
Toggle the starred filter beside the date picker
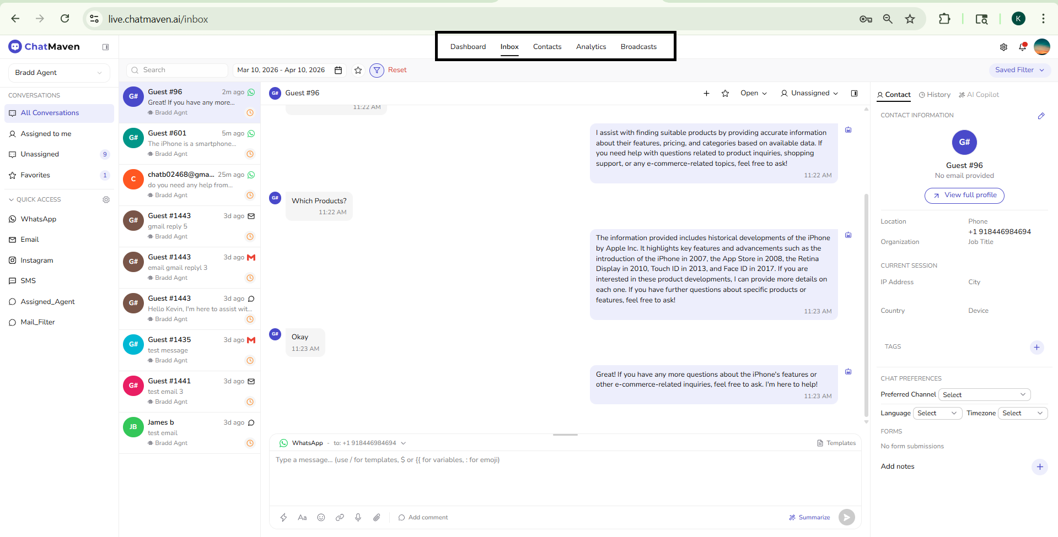point(358,70)
